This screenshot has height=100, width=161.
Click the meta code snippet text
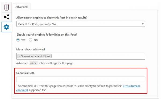[x=34, y=63]
